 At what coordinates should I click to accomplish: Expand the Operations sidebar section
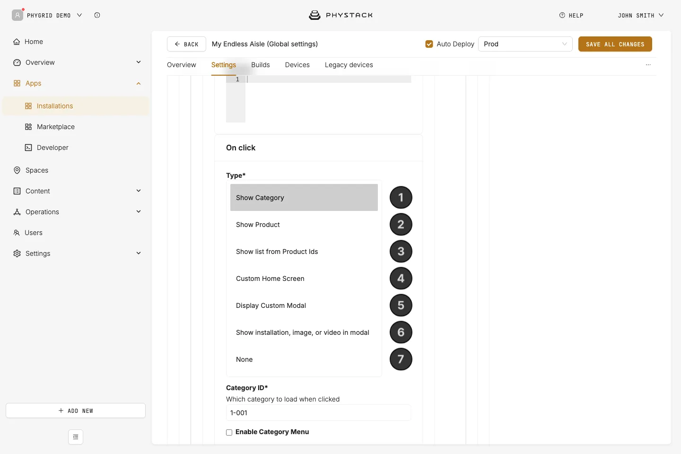click(139, 212)
